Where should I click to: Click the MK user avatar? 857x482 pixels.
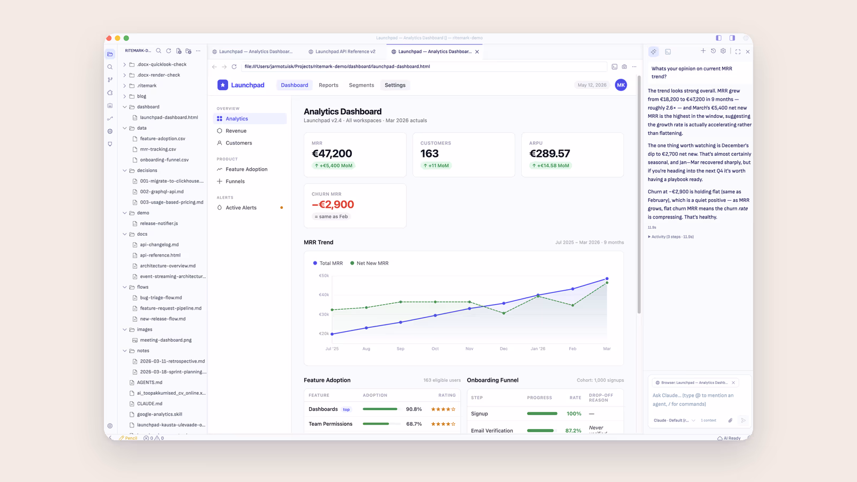621,85
